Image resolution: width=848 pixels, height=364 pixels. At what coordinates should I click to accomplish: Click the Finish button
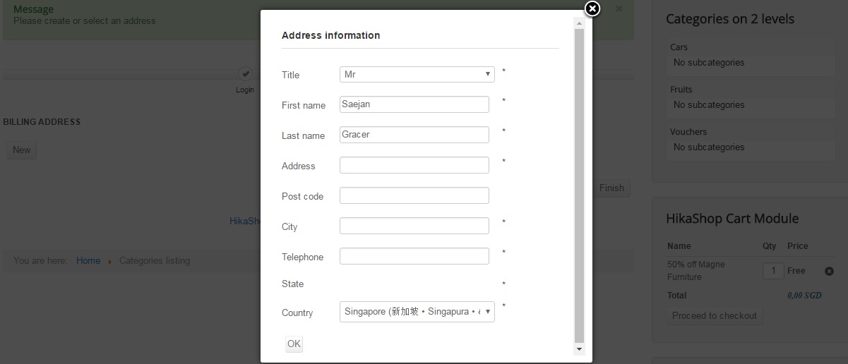click(x=611, y=188)
